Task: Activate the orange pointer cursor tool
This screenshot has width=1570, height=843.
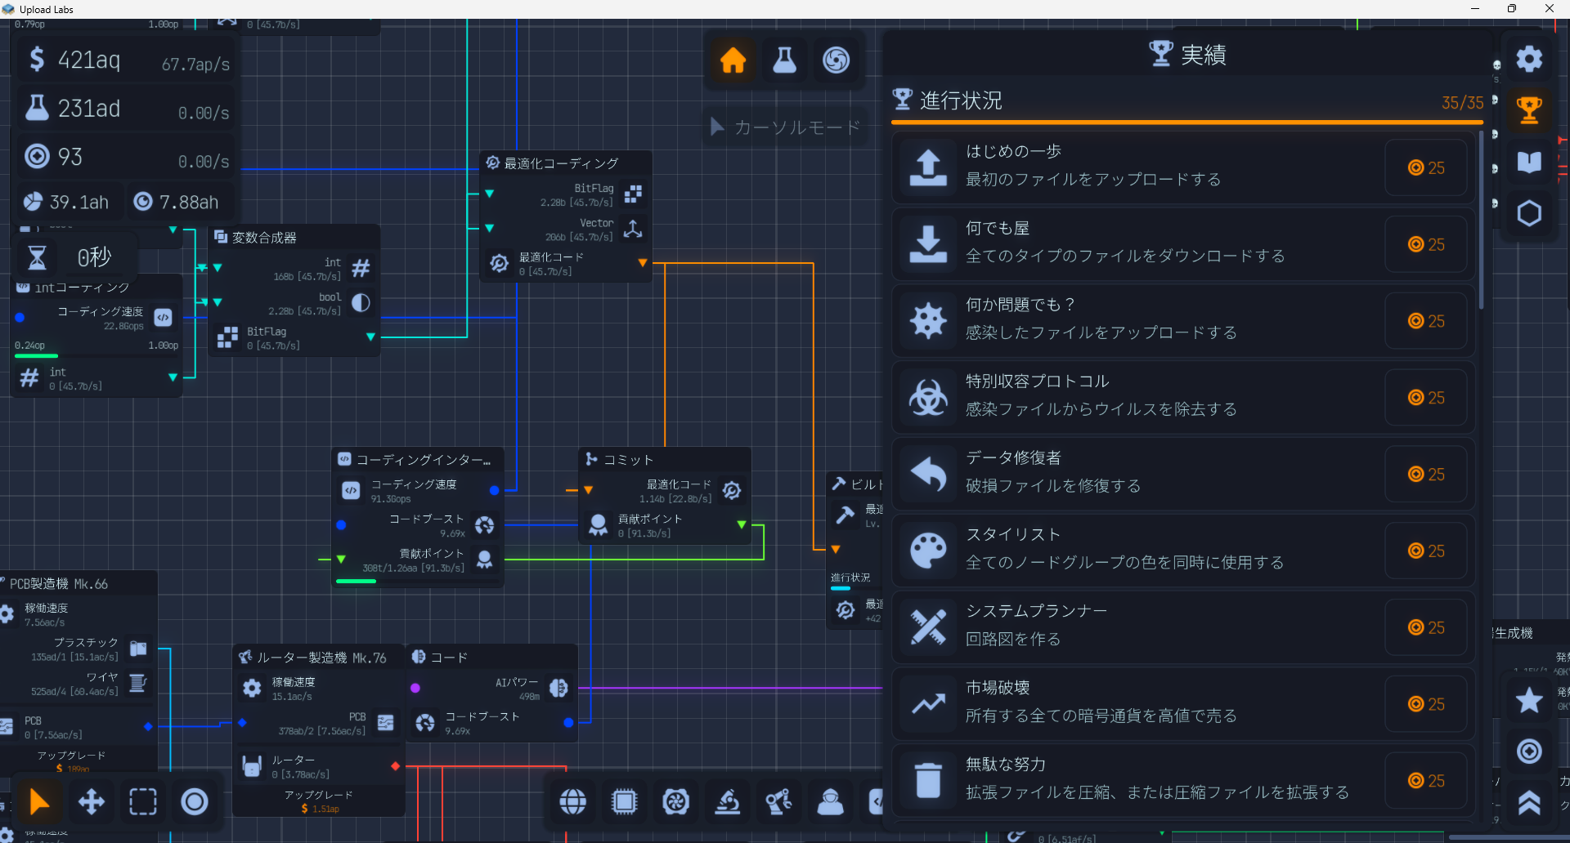Action: tap(38, 802)
